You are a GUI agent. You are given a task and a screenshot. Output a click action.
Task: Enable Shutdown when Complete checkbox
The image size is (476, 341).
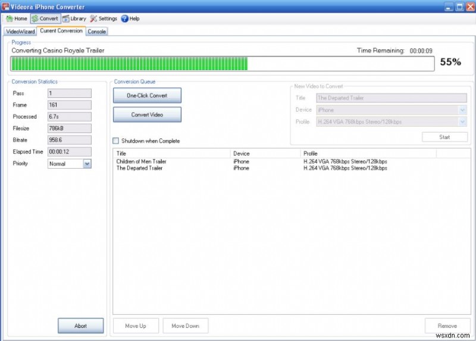point(115,141)
